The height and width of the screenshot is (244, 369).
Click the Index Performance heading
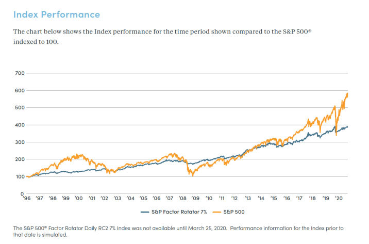[57, 14]
